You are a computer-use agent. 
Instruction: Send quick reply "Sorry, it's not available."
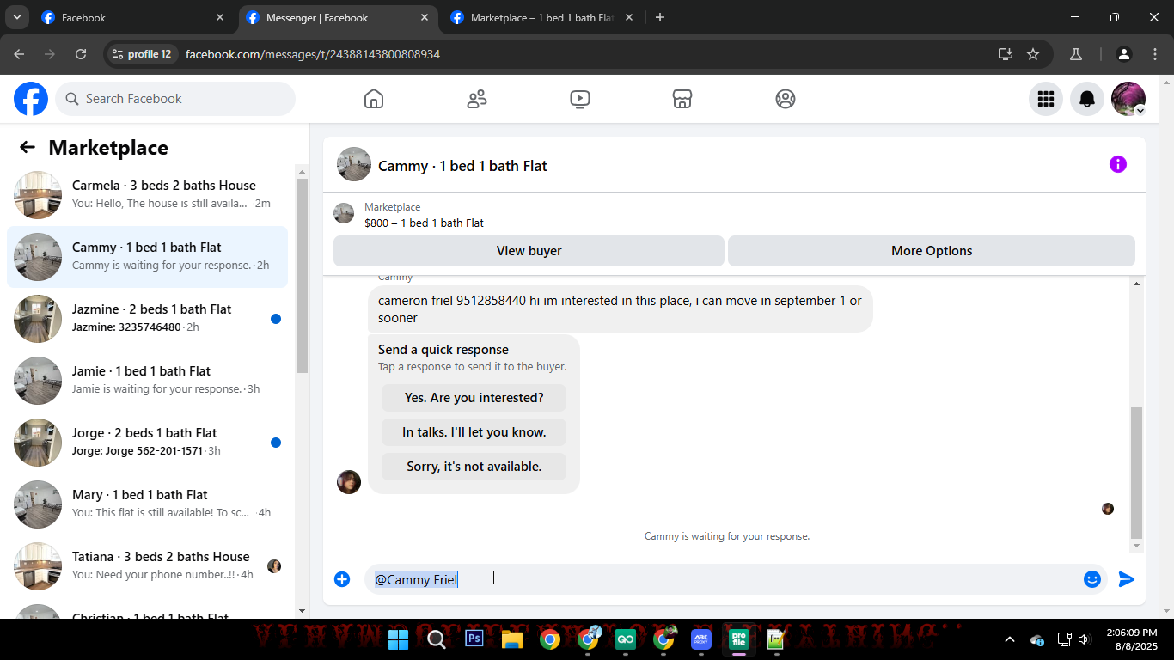click(x=474, y=467)
